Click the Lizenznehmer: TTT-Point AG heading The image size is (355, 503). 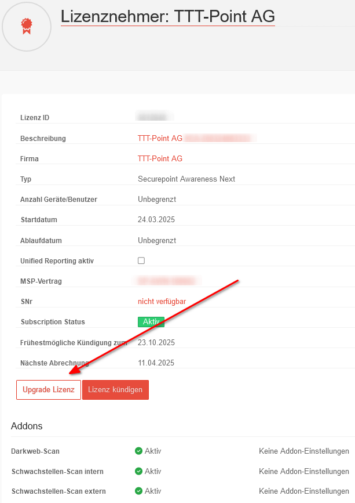pyautogui.click(x=167, y=17)
